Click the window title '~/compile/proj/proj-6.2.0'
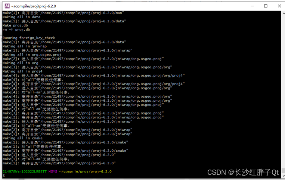Image resolution: width=285 pixels, height=180 pixels. pos(34,6)
